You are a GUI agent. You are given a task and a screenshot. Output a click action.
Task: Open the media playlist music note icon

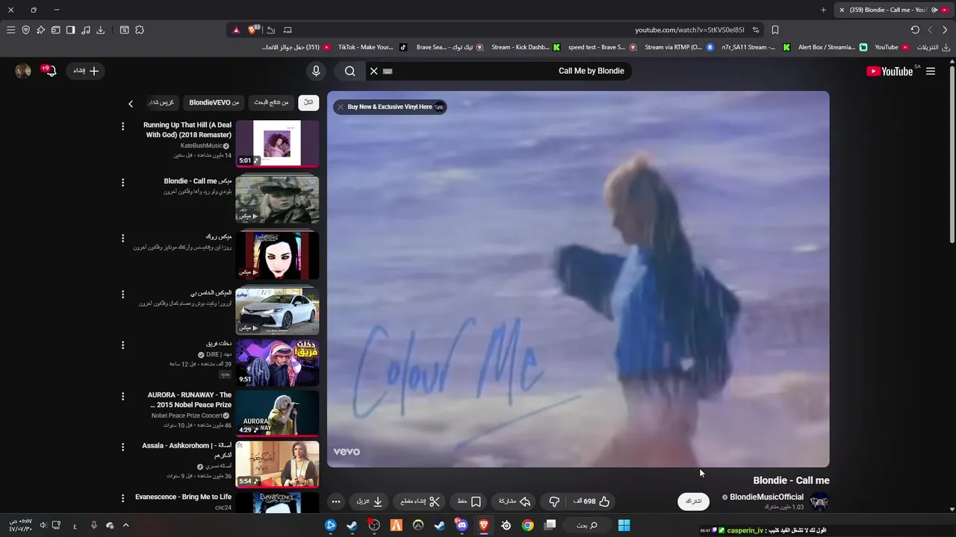point(86,30)
